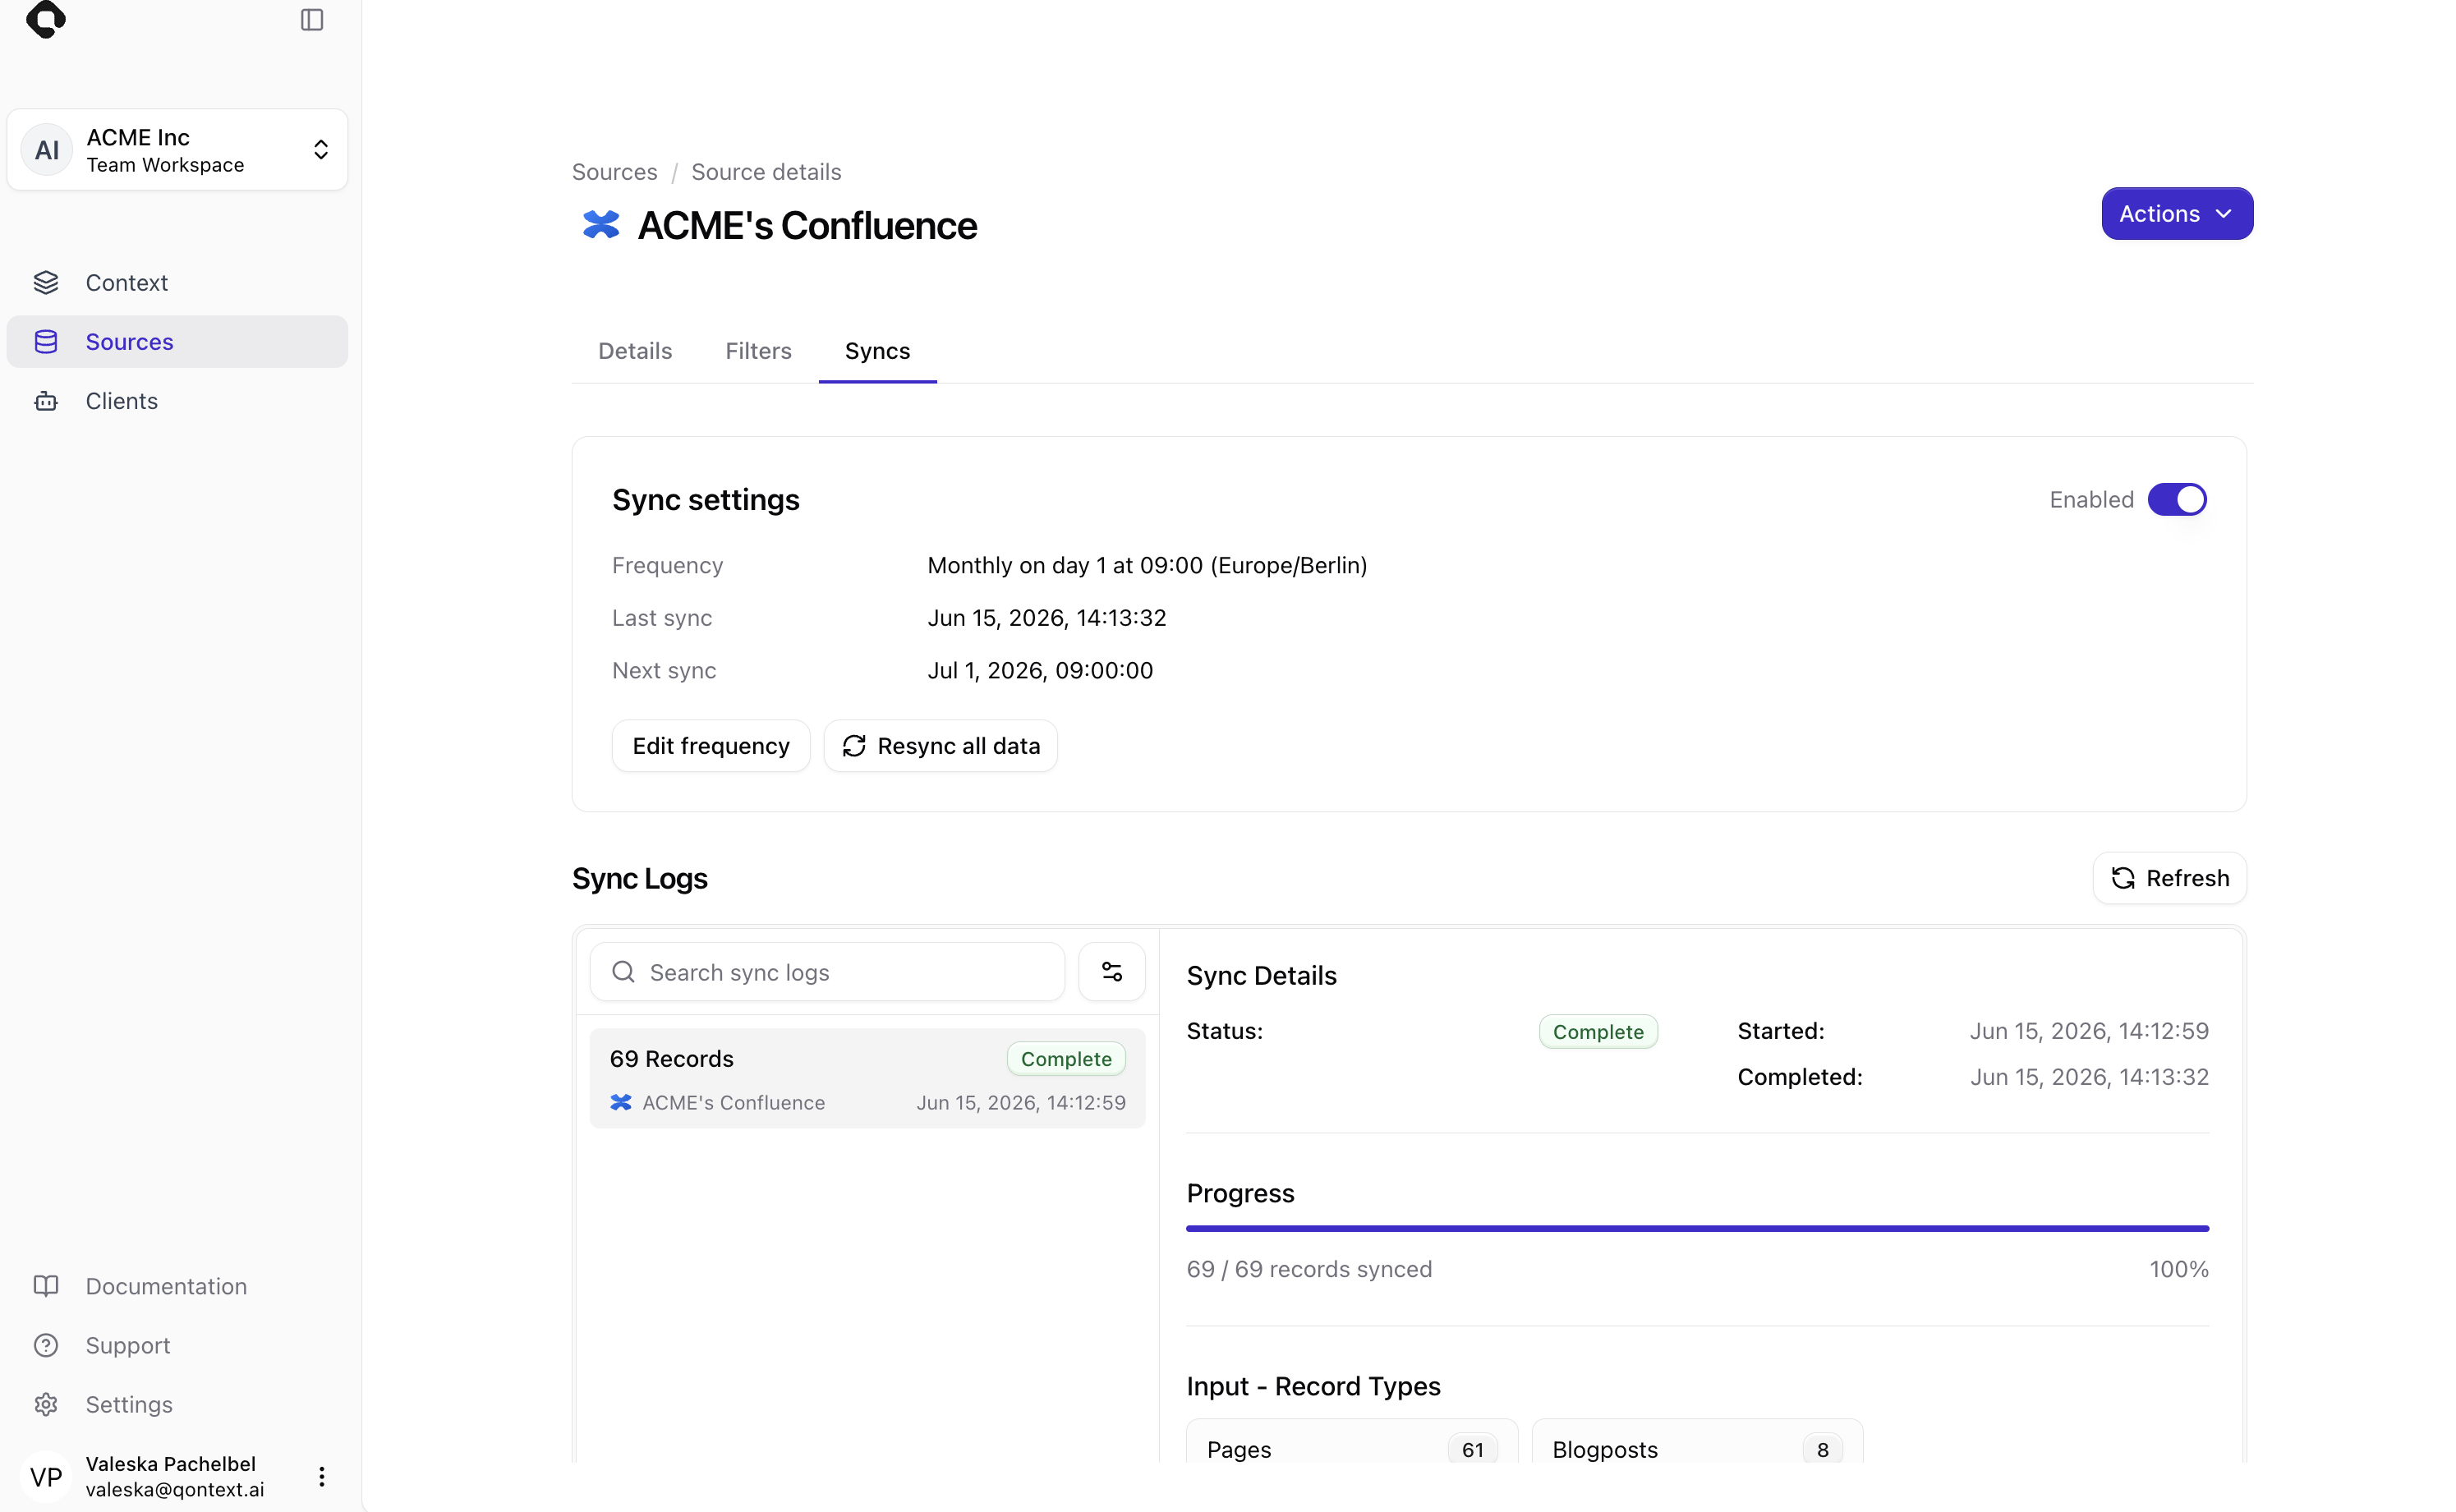2456x1512 pixels.
Task: Open Support from the sidebar
Action: (177, 1345)
